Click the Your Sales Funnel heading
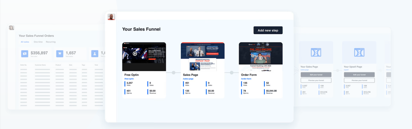This screenshot has width=412, height=129. click(141, 29)
